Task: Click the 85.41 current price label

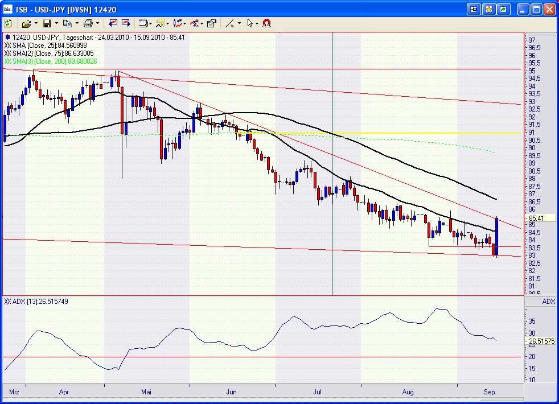Action: pos(540,218)
